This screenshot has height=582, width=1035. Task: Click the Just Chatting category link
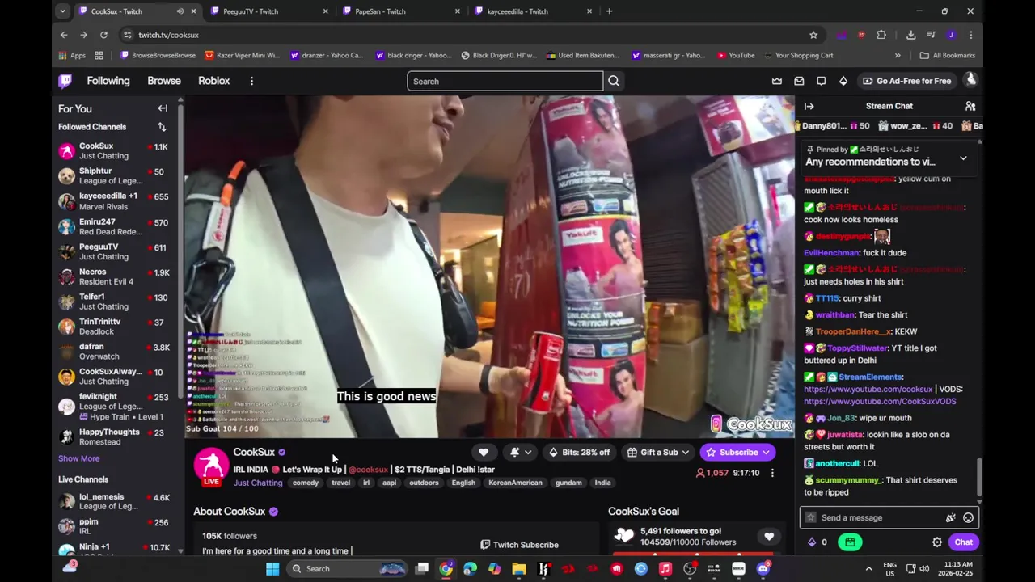258,483
